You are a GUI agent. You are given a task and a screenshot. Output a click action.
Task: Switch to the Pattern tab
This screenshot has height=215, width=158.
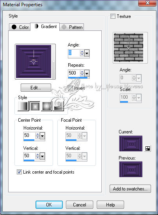[x=72, y=27]
